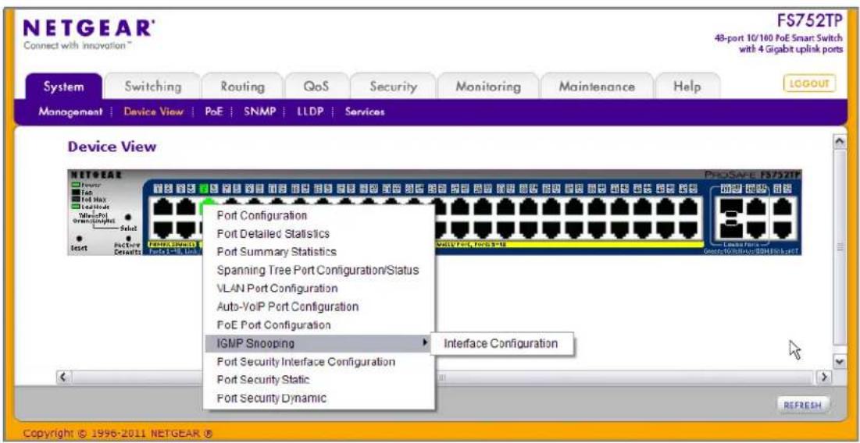
Task: Choose Port Configuration from context menu
Action: pyautogui.click(x=319, y=216)
